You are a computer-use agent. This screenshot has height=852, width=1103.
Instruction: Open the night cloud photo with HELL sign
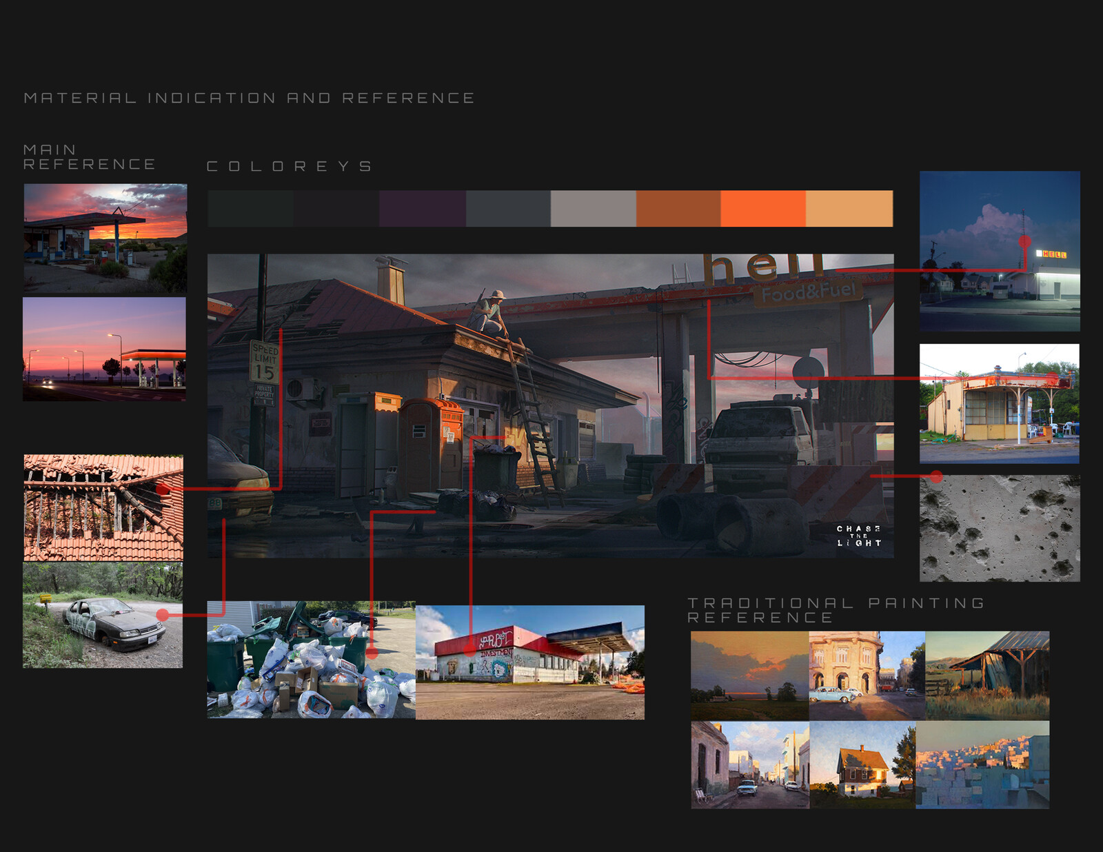[1000, 251]
